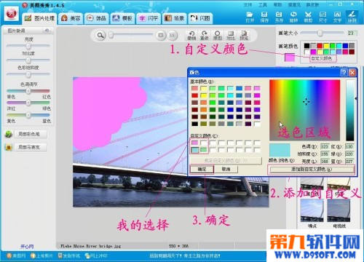Click in the color spectrum picking area

[305, 110]
